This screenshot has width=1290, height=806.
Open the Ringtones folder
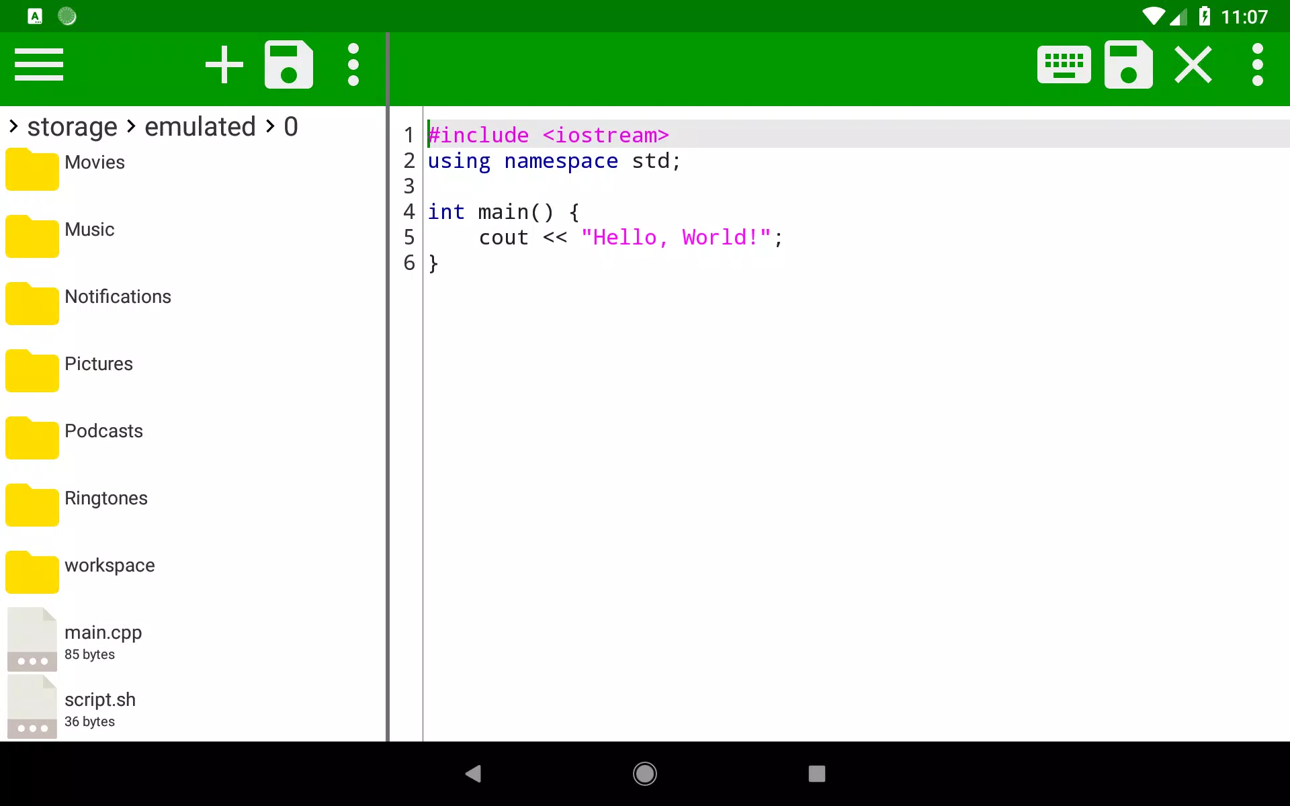click(x=193, y=504)
